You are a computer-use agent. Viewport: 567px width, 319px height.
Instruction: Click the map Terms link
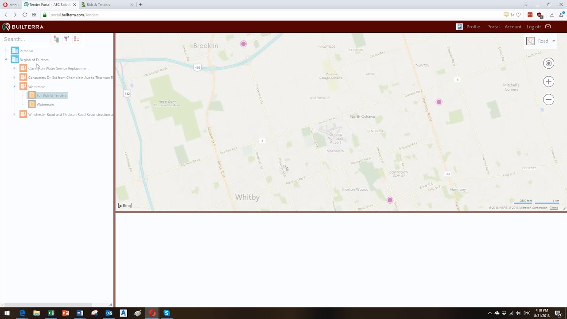tap(554, 208)
